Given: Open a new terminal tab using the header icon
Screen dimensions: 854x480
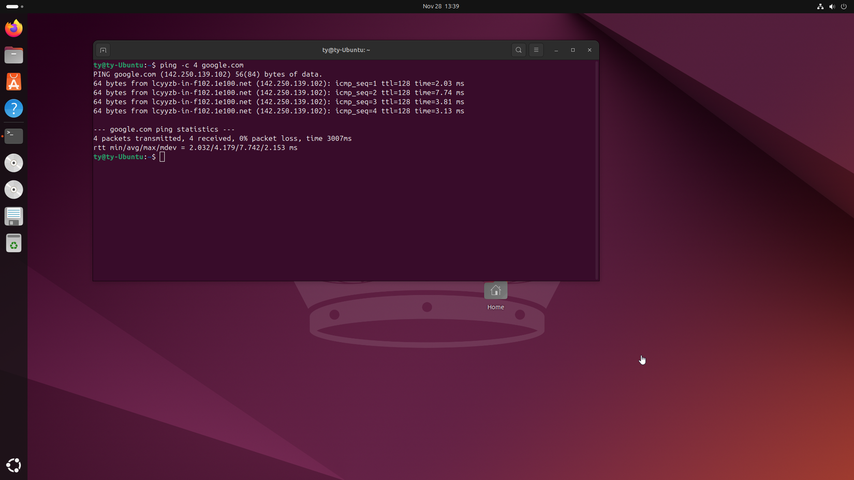Looking at the screenshot, I should (x=103, y=50).
